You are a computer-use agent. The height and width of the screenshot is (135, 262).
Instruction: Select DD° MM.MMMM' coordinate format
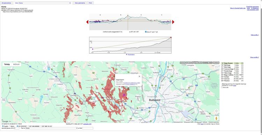29,126
